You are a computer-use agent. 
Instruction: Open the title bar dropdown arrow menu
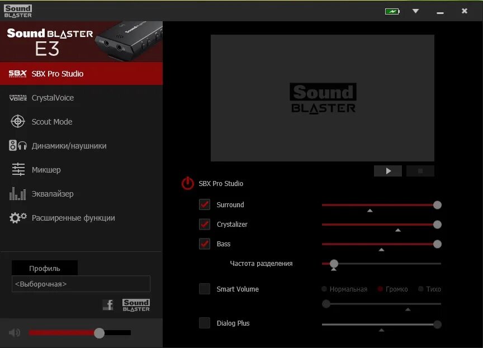pos(415,11)
